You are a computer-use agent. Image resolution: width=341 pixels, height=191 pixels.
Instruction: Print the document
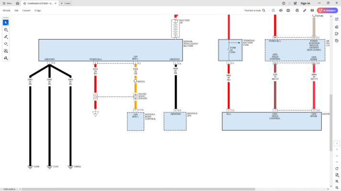click(x=288, y=11)
